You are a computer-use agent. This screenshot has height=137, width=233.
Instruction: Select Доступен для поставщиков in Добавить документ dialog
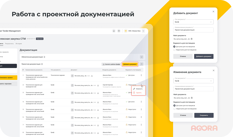(x=174, y=47)
